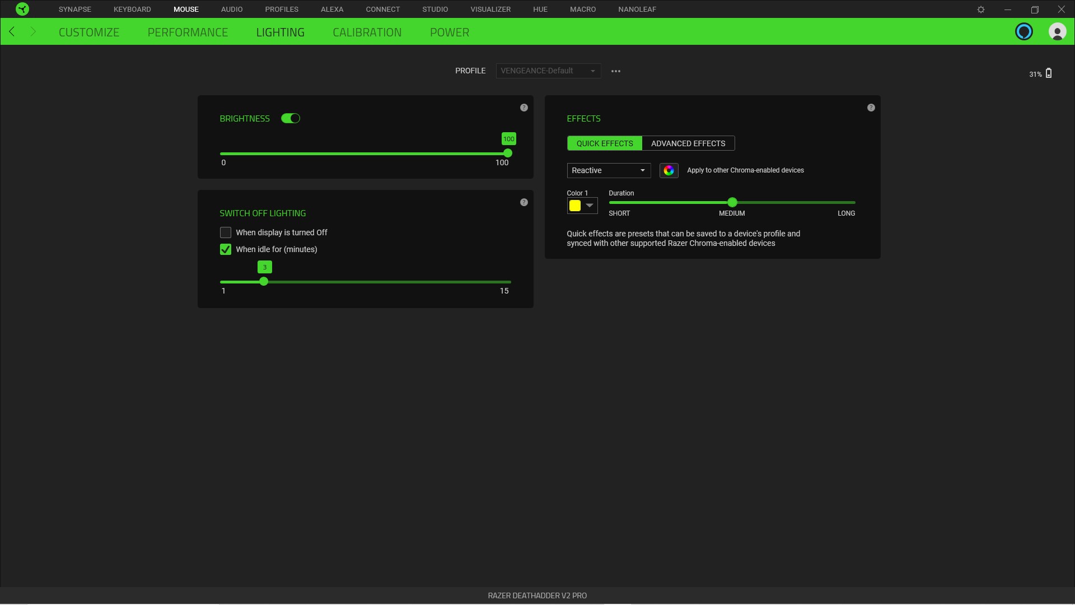This screenshot has height=605, width=1075.
Task: Click the Razer Synapse logo icon
Action: [x=21, y=9]
